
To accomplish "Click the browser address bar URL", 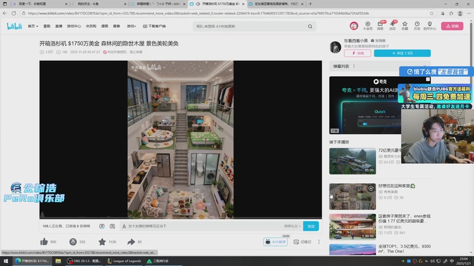I will pyautogui.click(x=198, y=13).
